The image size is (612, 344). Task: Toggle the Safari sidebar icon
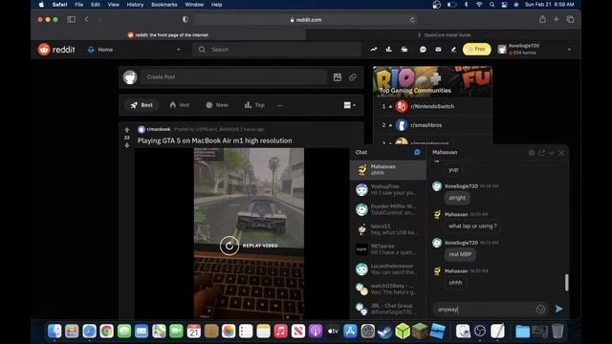coord(71,19)
